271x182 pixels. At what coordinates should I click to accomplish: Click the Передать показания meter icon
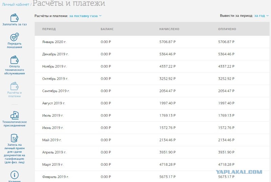[14, 37]
